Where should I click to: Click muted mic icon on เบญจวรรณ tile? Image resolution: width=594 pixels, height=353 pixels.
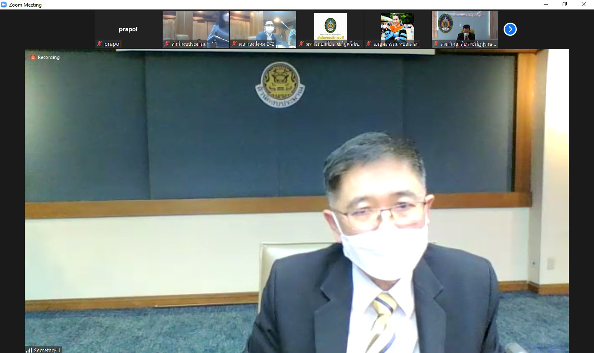click(369, 44)
